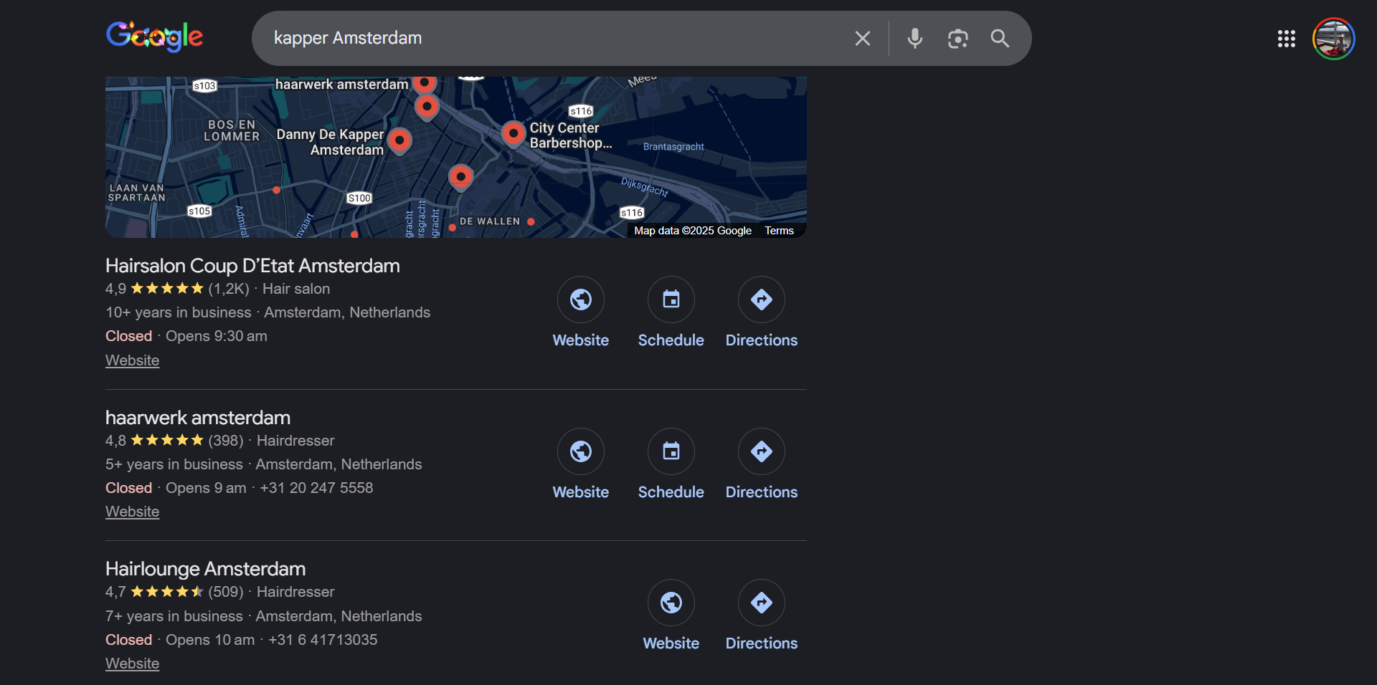Start voice search with the microphone icon
The height and width of the screenshot is (685, 1377).
click(914, 39)
